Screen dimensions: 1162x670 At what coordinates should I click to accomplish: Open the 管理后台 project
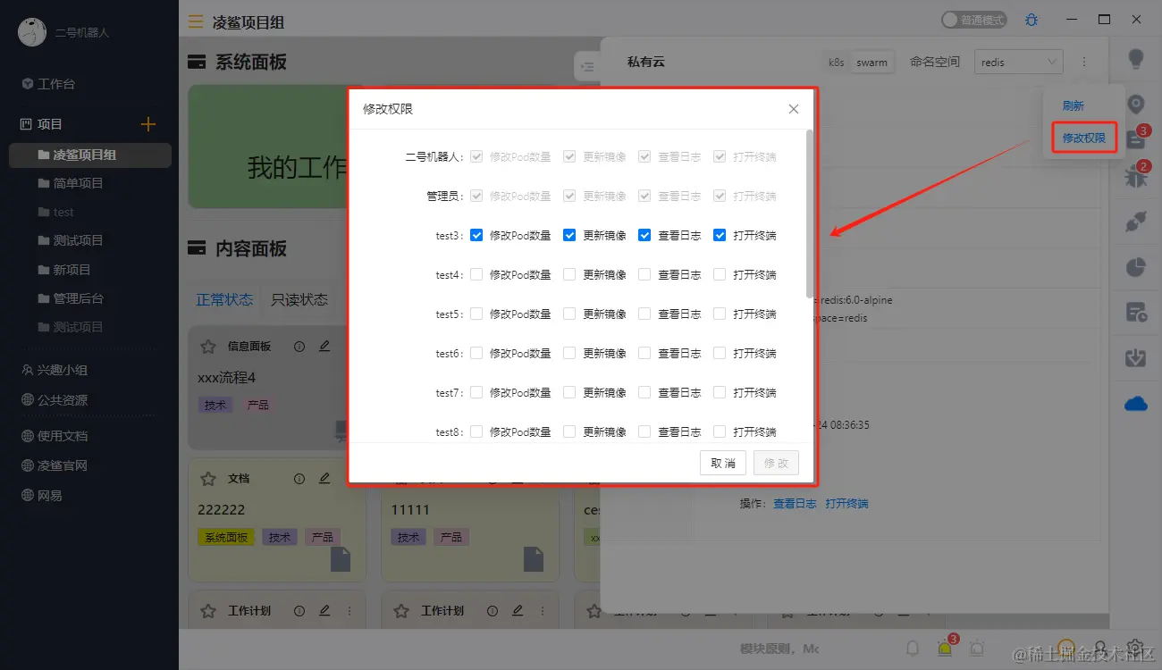click(78, 298)
